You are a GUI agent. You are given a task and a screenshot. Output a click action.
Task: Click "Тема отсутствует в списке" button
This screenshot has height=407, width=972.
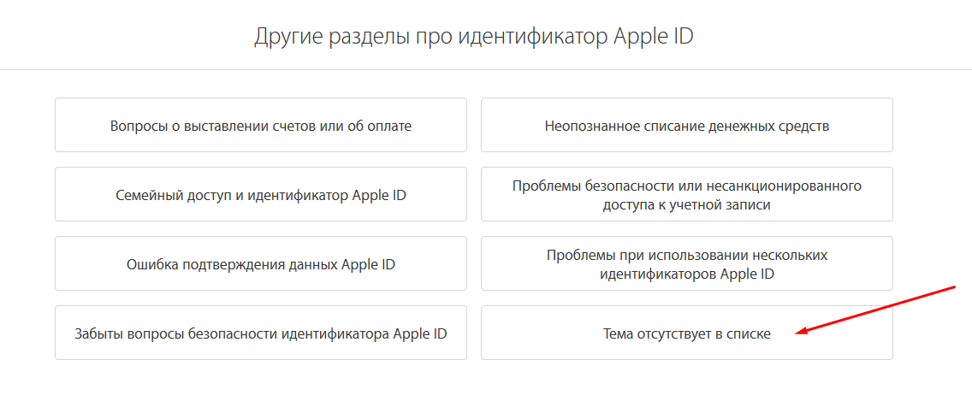pyautogui.click(x=687, y=333)
